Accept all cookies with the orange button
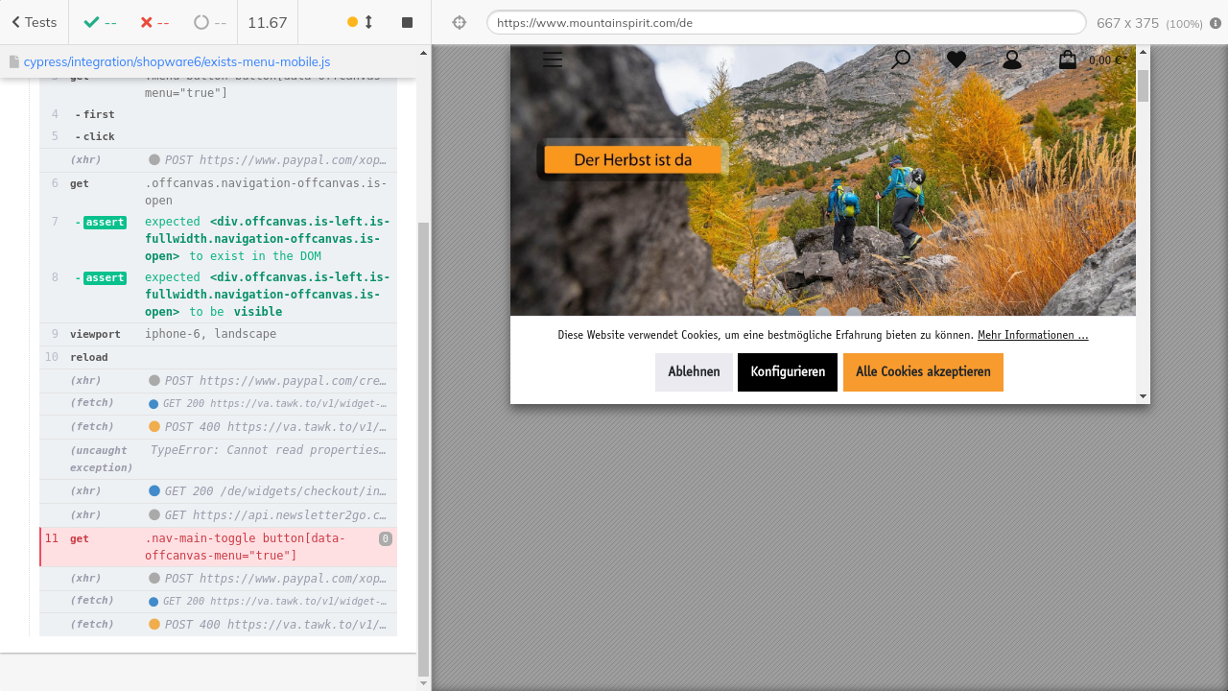Screen dimensions: 1228x691 point(922,372)
